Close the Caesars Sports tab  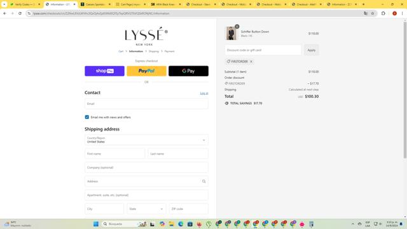(109, 4)
